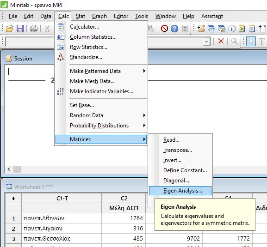This screenshot has height=247, width=267.
Task: Open the Stat menu
Action: pyautogui.click(x=81, y=16)
